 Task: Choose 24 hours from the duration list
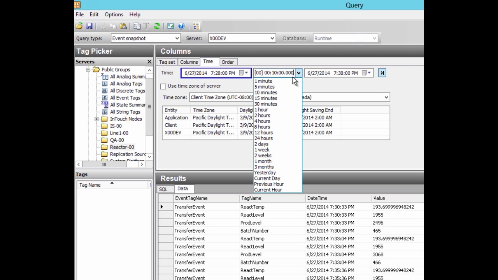[278, 138]
